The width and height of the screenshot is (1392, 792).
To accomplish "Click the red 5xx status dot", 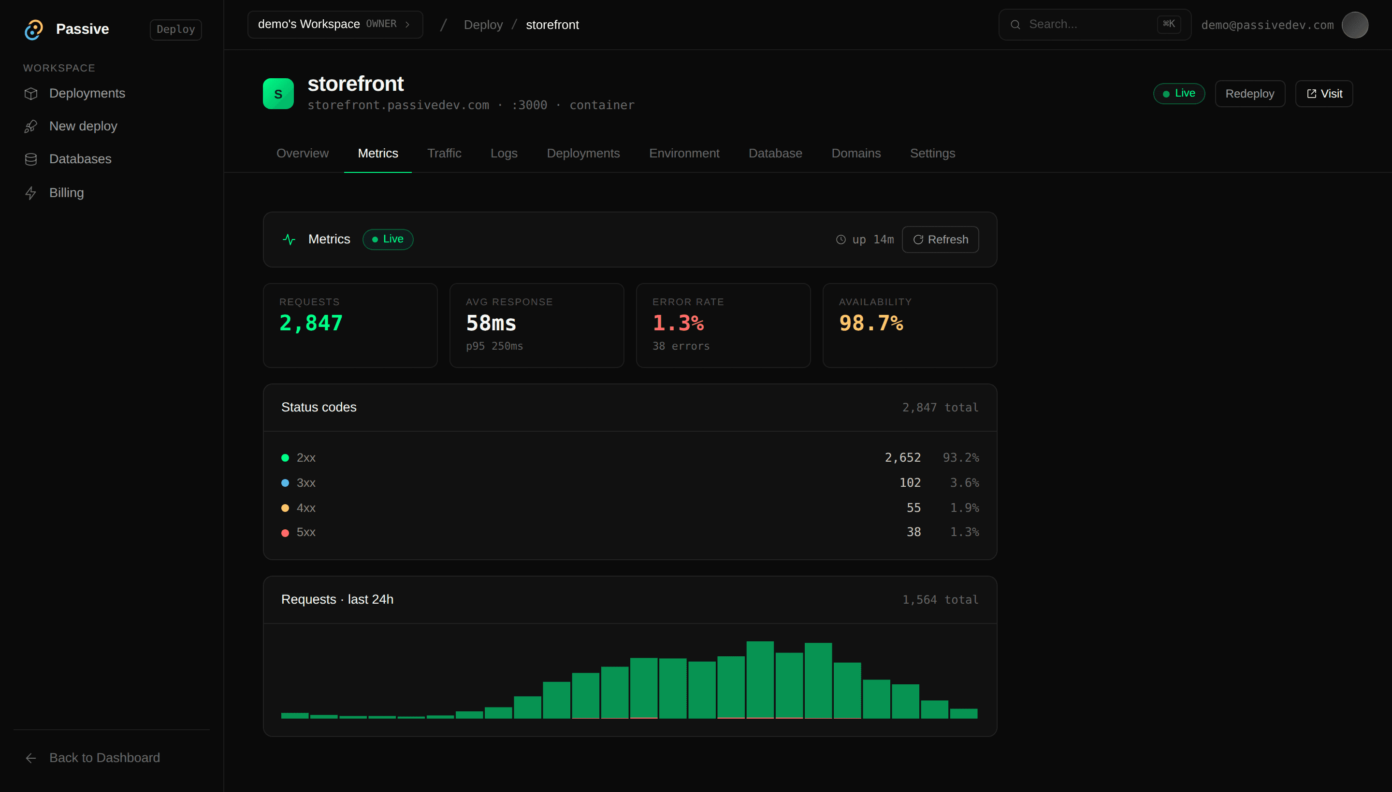I will click(285, 533).
